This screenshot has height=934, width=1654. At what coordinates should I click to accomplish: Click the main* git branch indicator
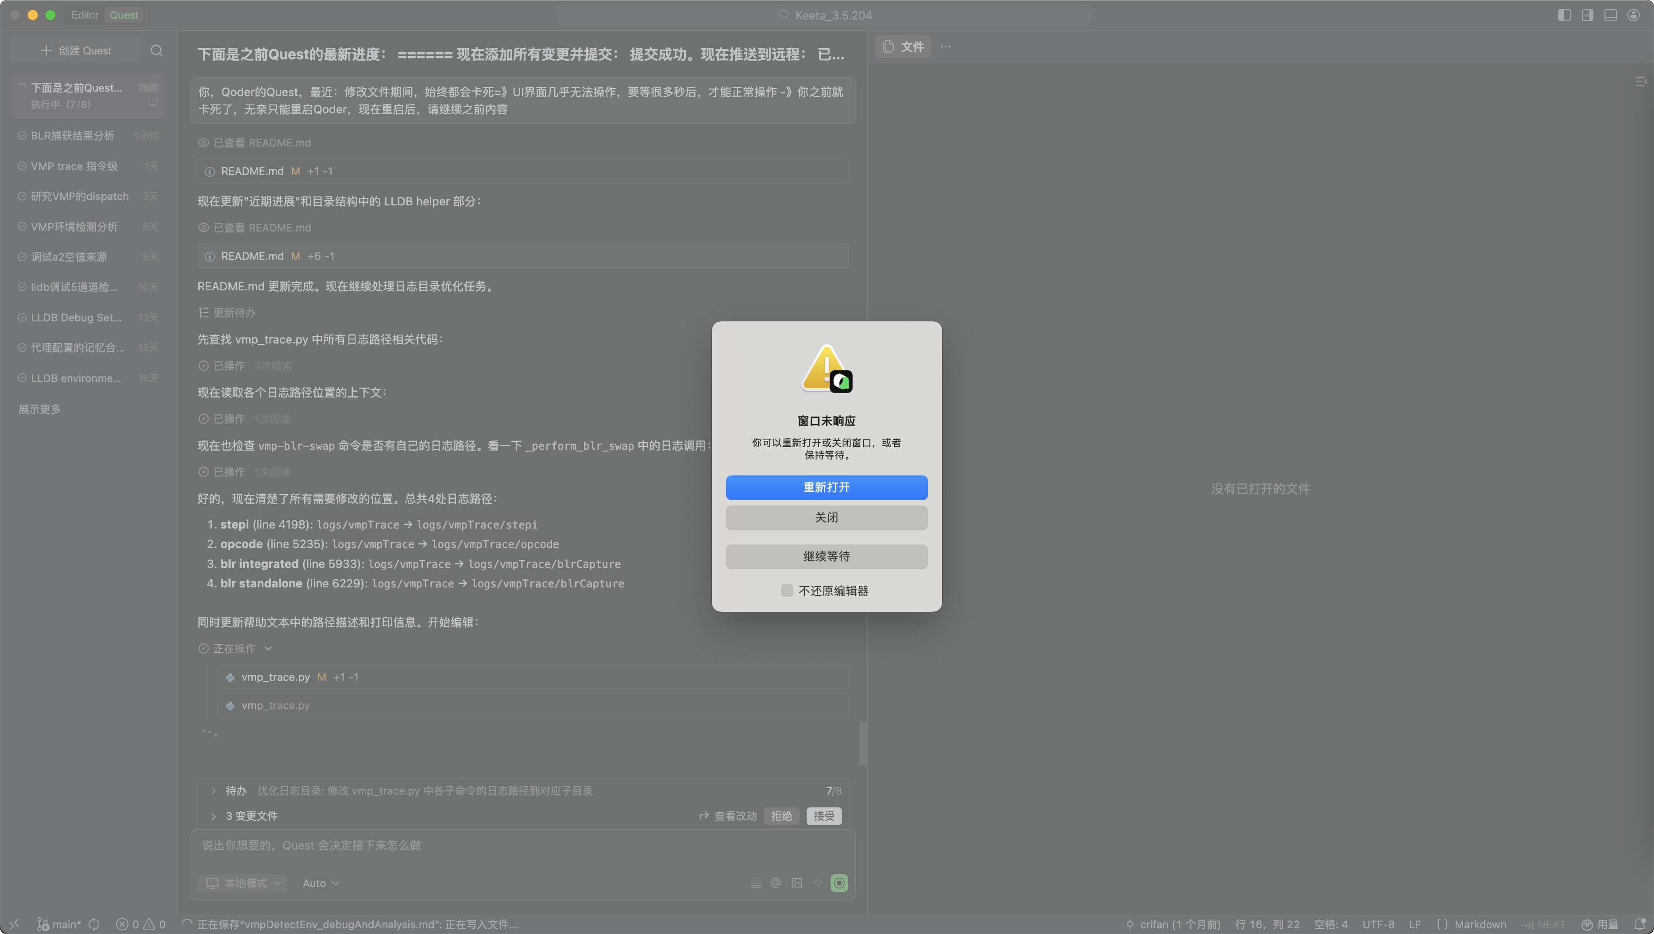(59, 924)
